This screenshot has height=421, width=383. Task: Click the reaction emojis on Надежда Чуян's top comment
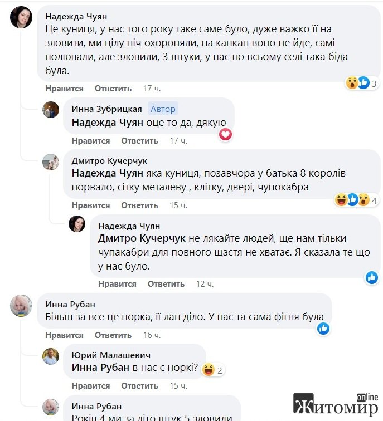(x=358, y=83)
